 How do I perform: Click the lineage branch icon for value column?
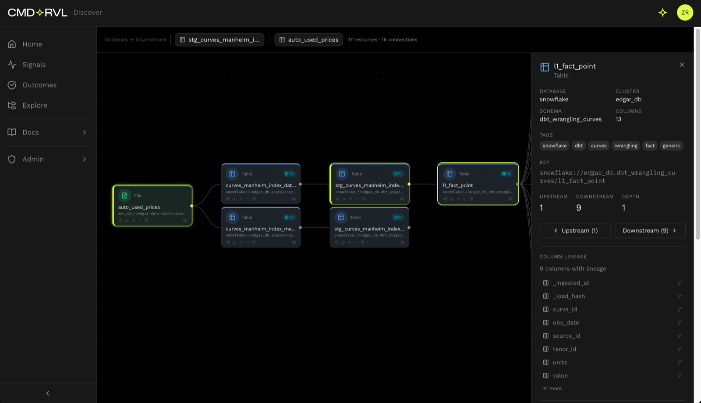(680, 375)
